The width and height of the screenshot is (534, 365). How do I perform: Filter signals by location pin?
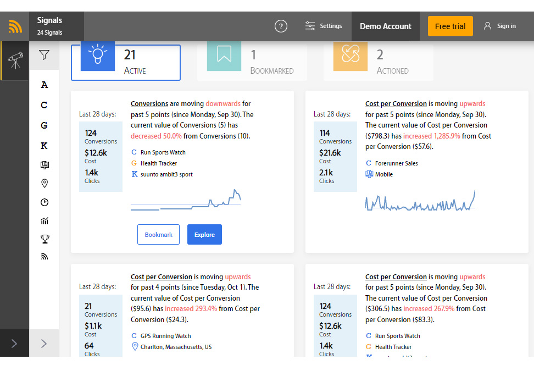[44, 184]
